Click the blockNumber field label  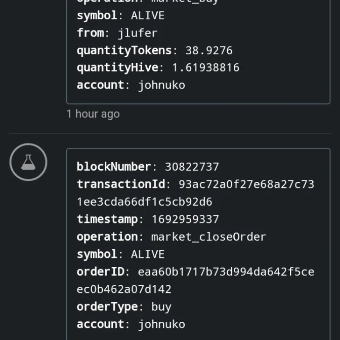[x=113, y=167]
